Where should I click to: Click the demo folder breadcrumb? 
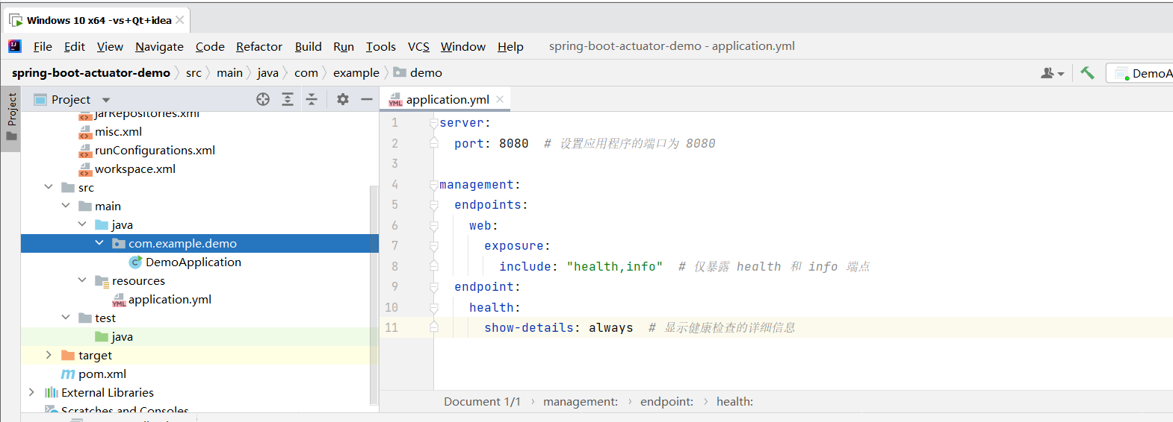418,72
